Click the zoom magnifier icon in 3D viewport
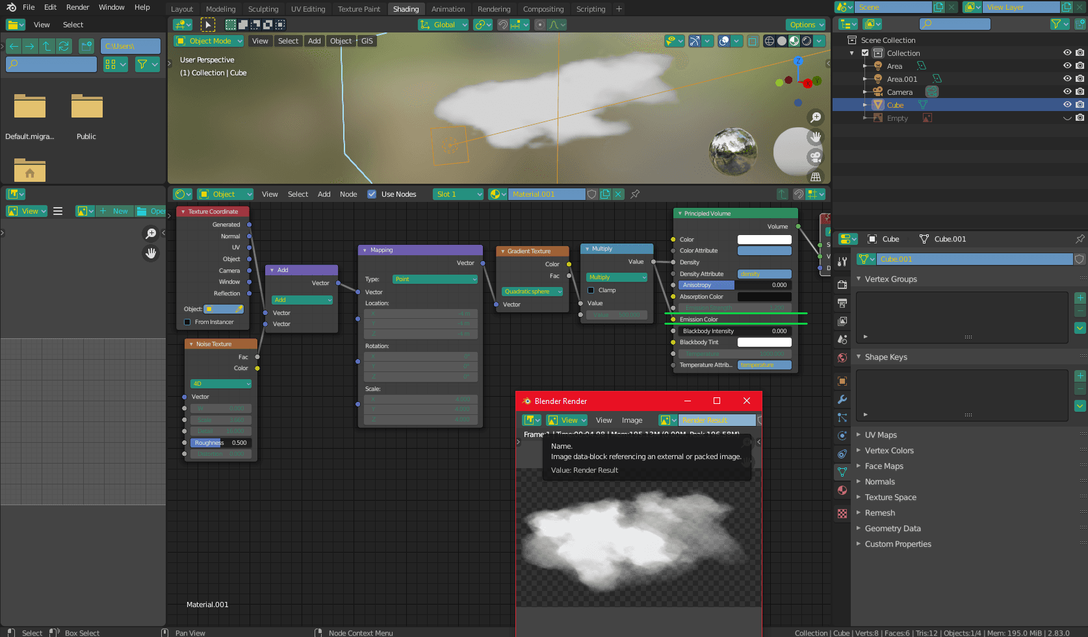 click(815, 118)
